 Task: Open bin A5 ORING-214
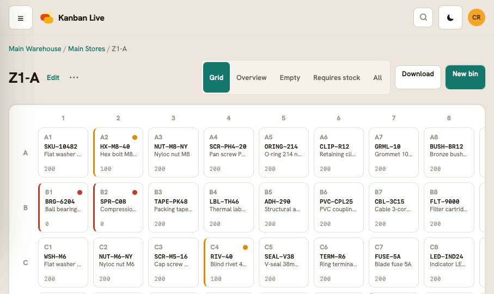point(284,152)
